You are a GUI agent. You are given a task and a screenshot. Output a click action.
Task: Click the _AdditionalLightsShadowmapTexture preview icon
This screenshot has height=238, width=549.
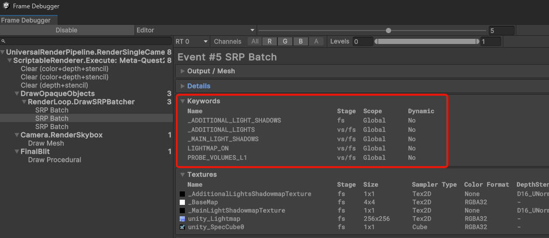182,194
